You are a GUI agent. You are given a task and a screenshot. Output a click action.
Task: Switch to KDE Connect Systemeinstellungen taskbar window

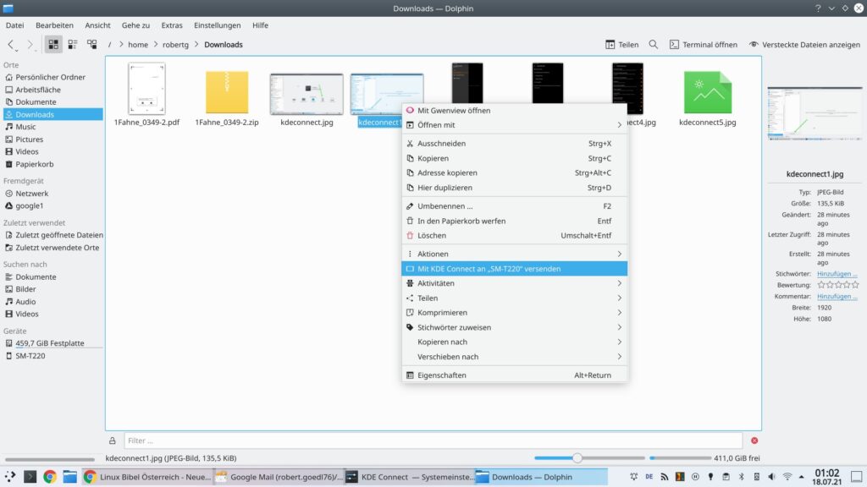point(409,477)
